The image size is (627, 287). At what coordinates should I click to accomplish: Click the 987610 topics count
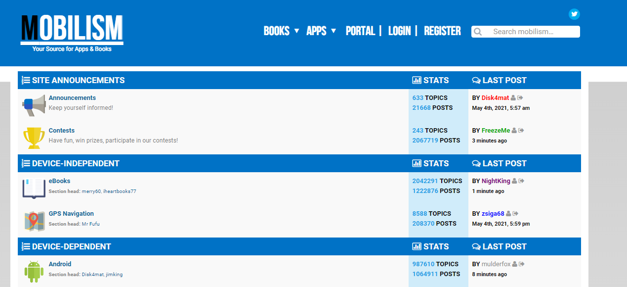[x=423, y=264]
